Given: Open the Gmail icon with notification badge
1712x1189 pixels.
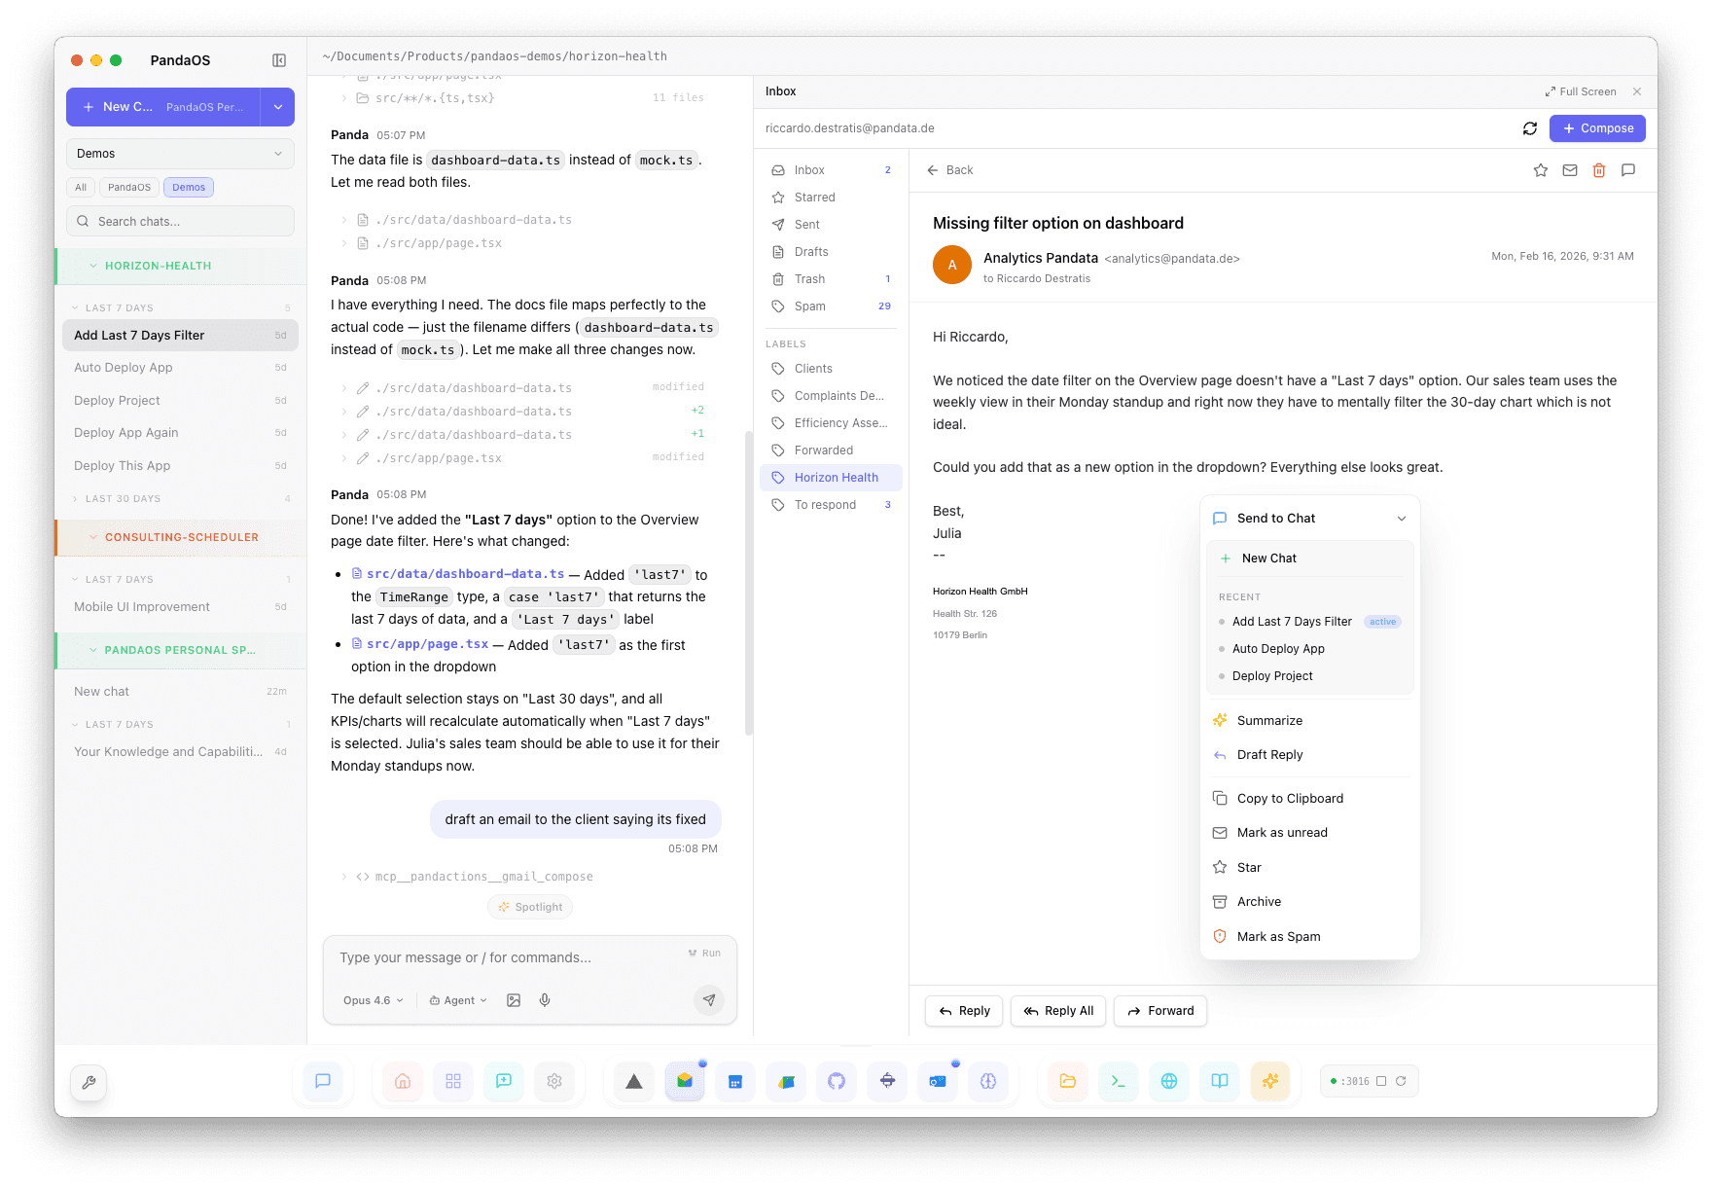Looking at the screenshot, I should coord(685,1080).
